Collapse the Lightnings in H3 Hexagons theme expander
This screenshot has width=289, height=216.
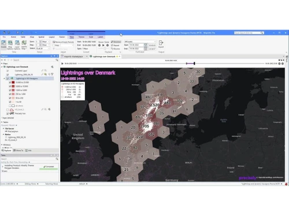(x=4, y=78)
